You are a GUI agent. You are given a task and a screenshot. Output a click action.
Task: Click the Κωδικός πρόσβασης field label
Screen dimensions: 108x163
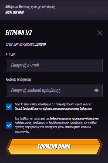pos(19,80)
